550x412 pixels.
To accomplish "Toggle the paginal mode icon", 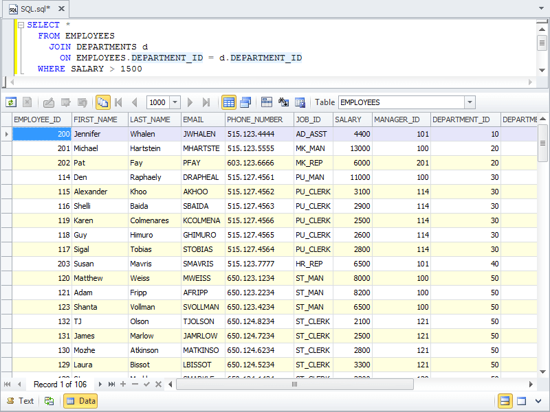I will [x=102, y=102].
